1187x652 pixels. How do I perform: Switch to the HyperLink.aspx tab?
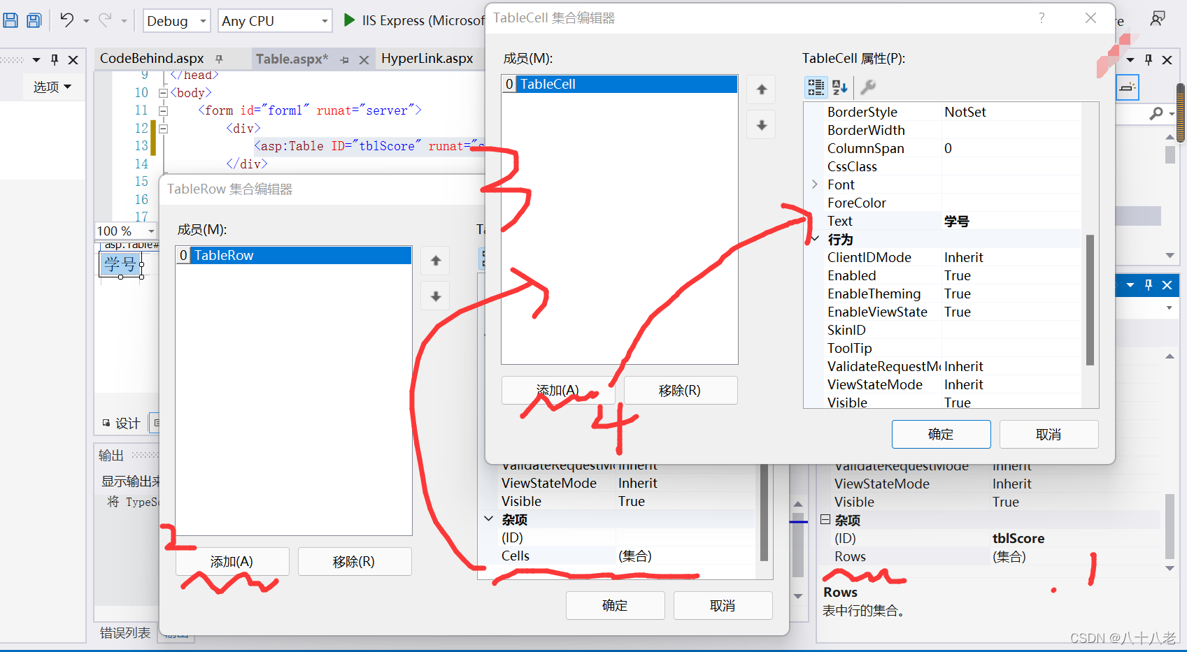[427, 59]
